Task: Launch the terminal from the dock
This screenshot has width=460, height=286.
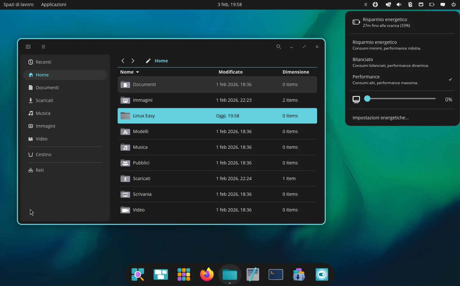Action: [276, 274]
